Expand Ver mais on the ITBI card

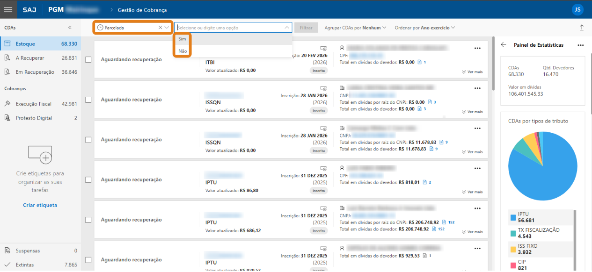point(472,72)
